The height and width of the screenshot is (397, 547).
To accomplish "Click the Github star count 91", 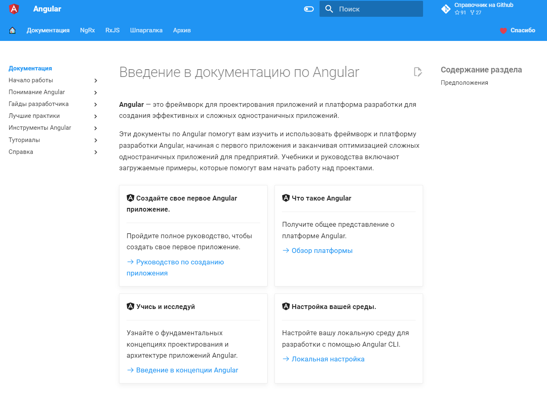I will click(460, 13).
